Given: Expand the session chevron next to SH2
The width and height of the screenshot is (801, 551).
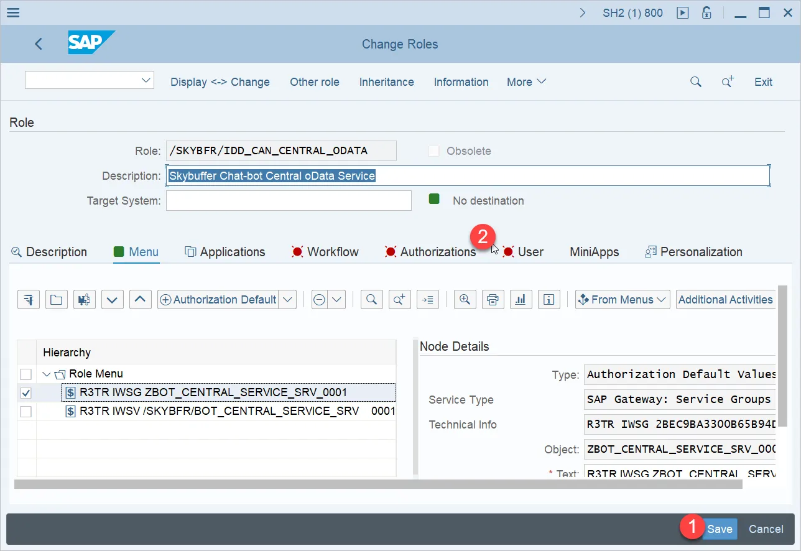Looking at the screenshot, I should [x=583, y=12].
